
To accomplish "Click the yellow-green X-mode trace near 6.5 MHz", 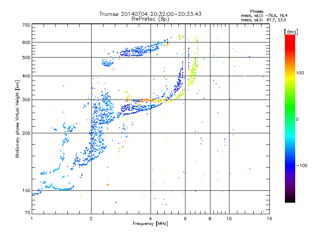I will click(193, 72).
